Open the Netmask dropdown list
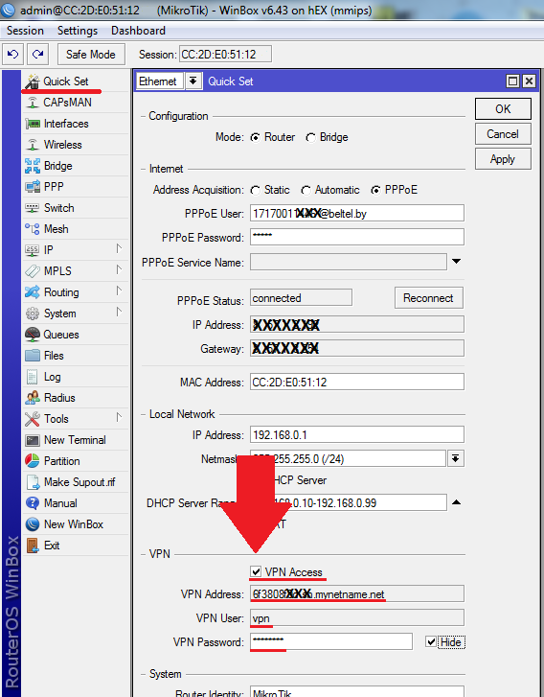 pos(456,458)
